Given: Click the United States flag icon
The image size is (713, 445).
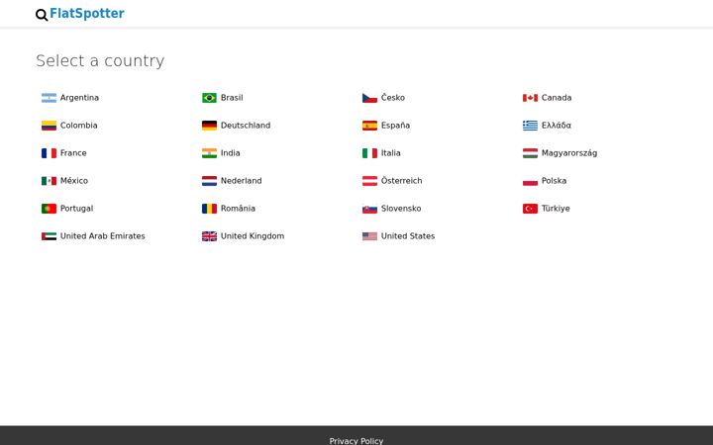Looking at the screenshot, I should [x=369, y=236].
